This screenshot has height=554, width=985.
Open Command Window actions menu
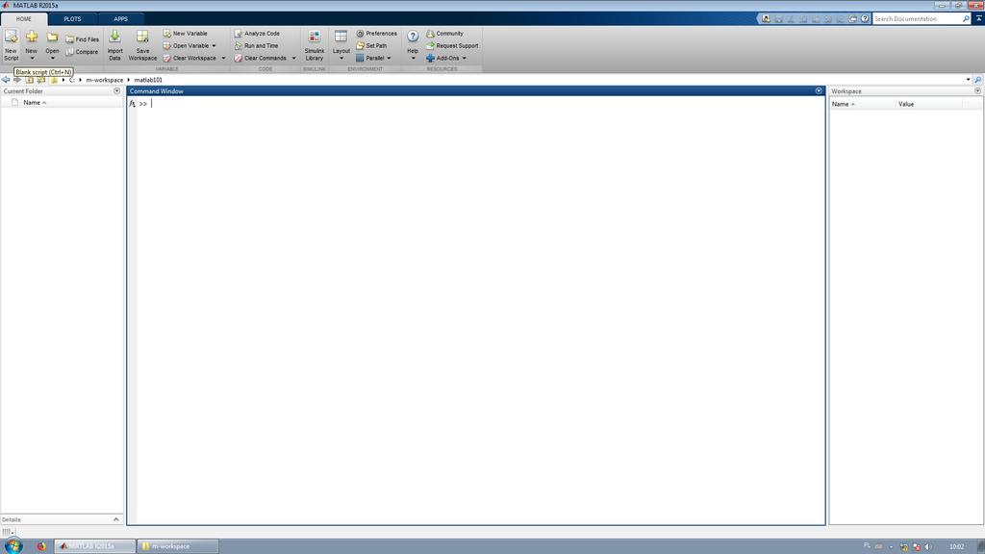(819, 91)
